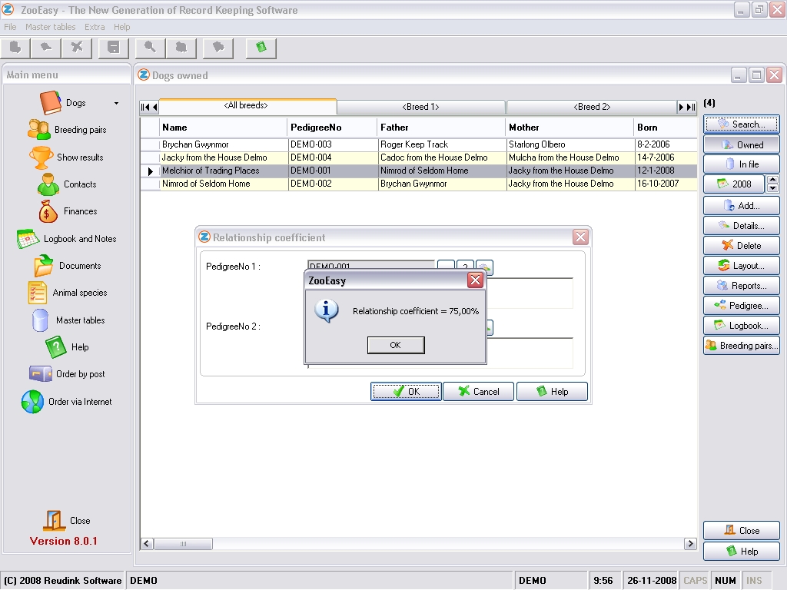Sort by the Born column header
This screenshot has height=590, width=787.
pos(665,128)
